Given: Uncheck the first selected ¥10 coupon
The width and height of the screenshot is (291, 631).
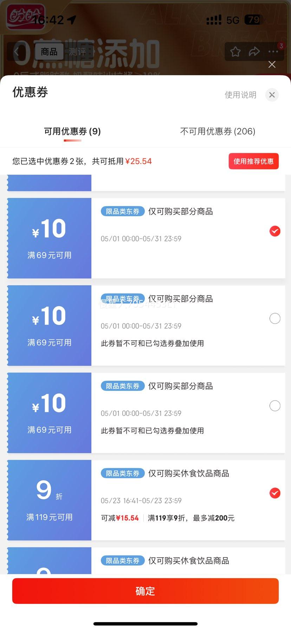Looking at the screenshot, I should pos(275,231).
